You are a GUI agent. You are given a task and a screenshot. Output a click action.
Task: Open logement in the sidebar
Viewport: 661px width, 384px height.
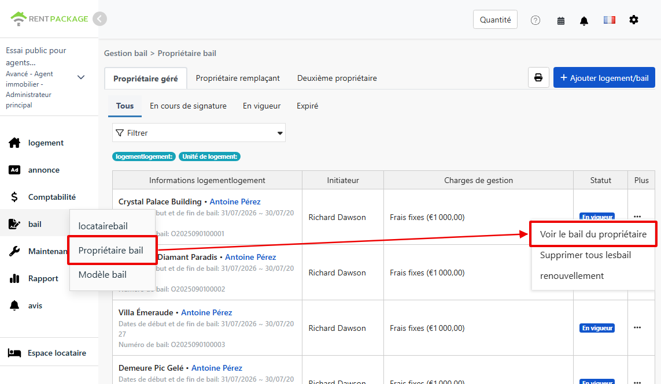pos(46,143)
